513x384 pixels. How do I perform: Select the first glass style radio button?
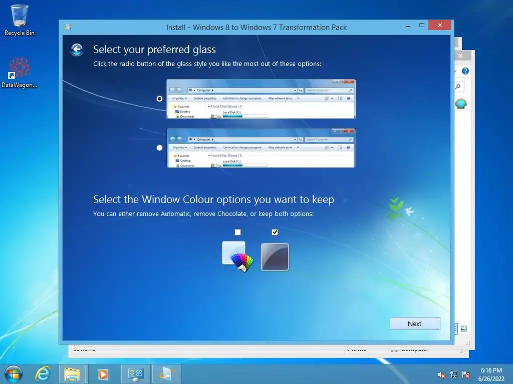[x=159, y=98]
